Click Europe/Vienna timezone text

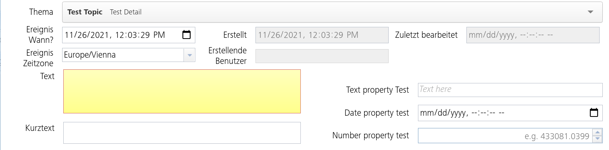pos(90,55)
